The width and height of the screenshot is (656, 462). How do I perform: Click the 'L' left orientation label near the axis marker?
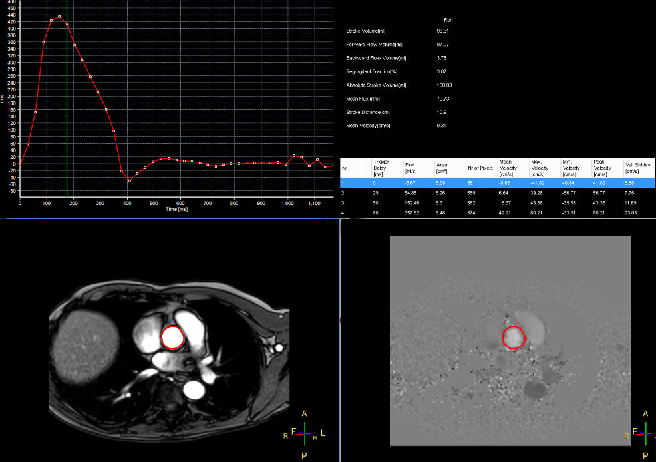323,433
